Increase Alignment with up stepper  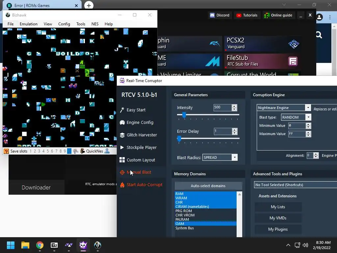(316, 154)
